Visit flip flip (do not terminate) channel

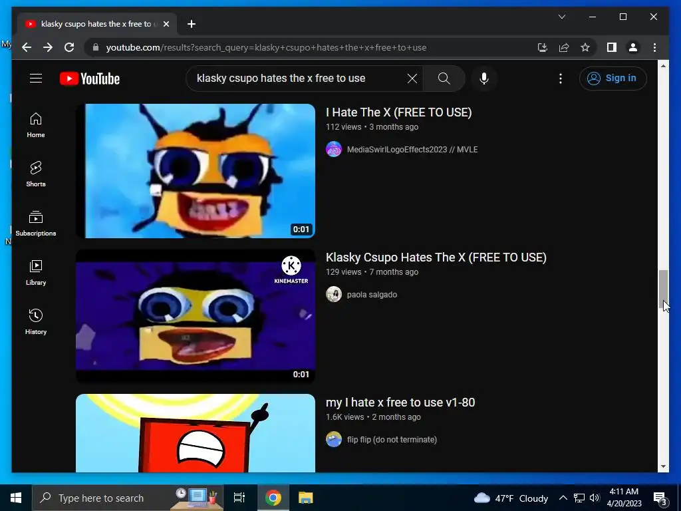pyautogui.click(x=392, y=440)
